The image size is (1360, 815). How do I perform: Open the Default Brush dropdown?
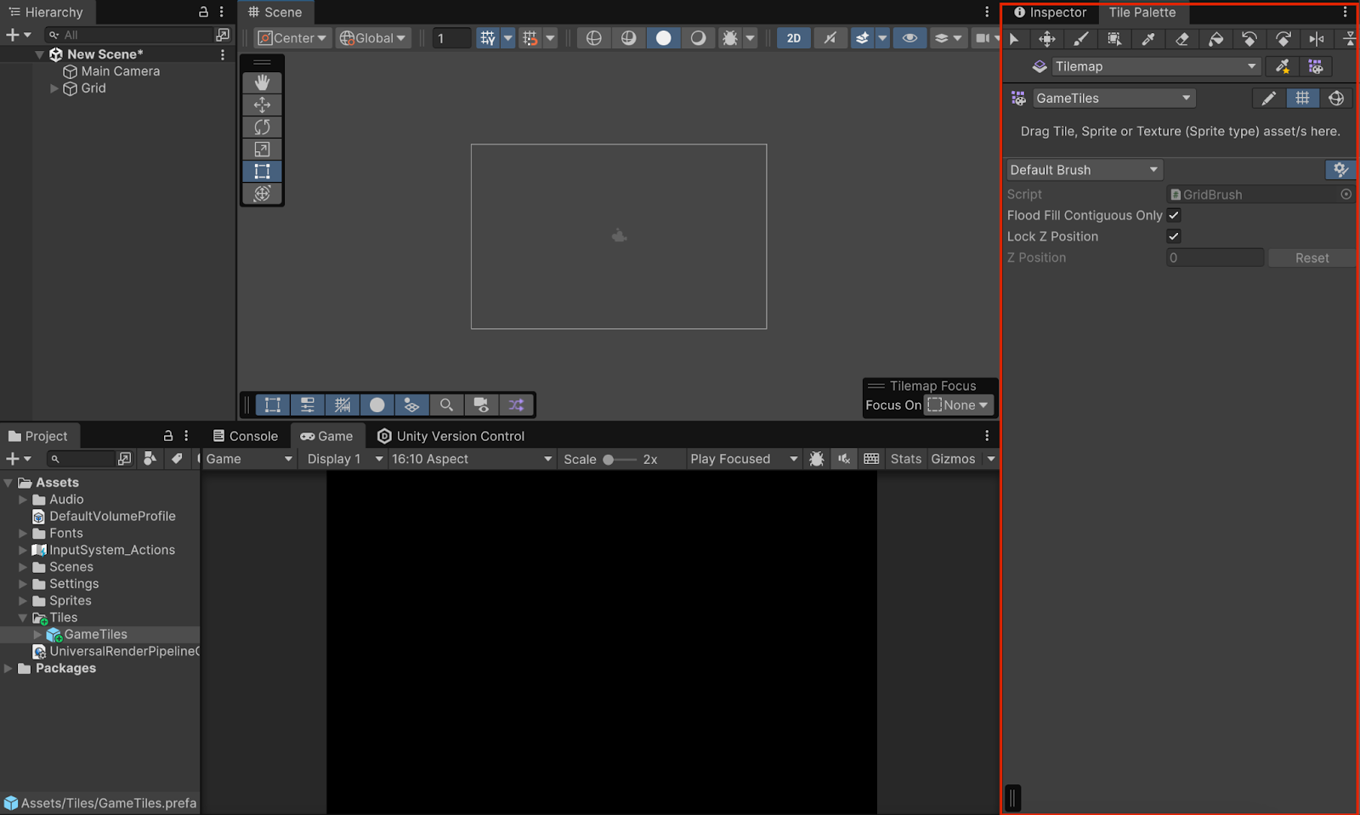click(x=1084, y=170)
